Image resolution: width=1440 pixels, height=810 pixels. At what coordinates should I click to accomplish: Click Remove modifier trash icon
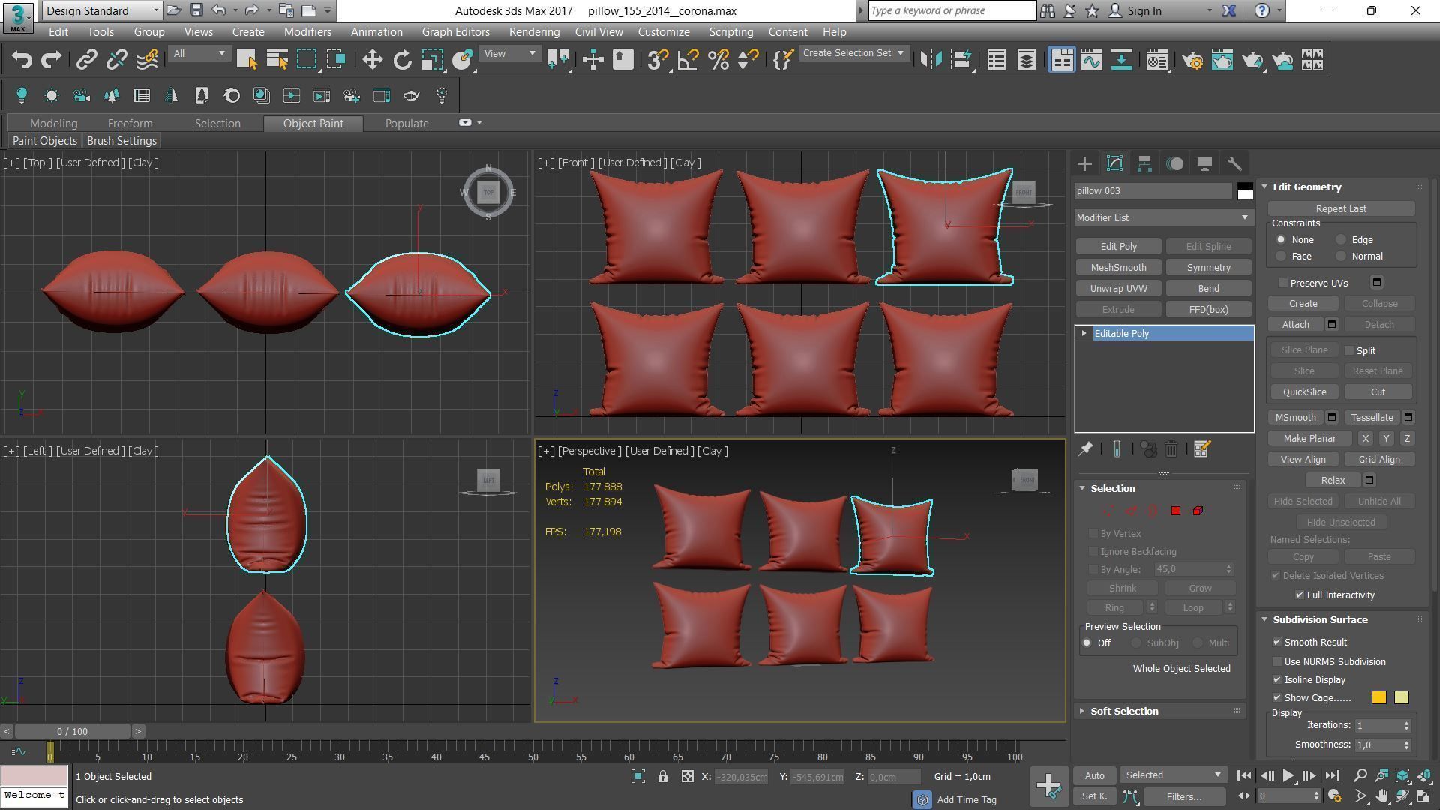click(x=1171, y=449)
